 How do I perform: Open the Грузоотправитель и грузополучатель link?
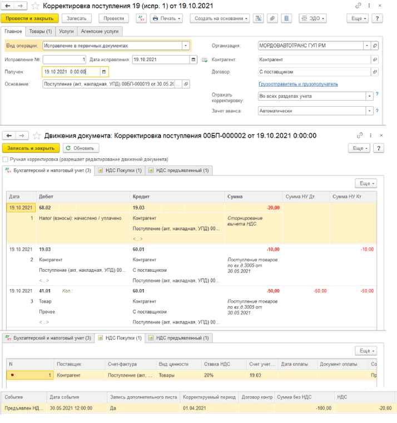[x=298, y=84]
